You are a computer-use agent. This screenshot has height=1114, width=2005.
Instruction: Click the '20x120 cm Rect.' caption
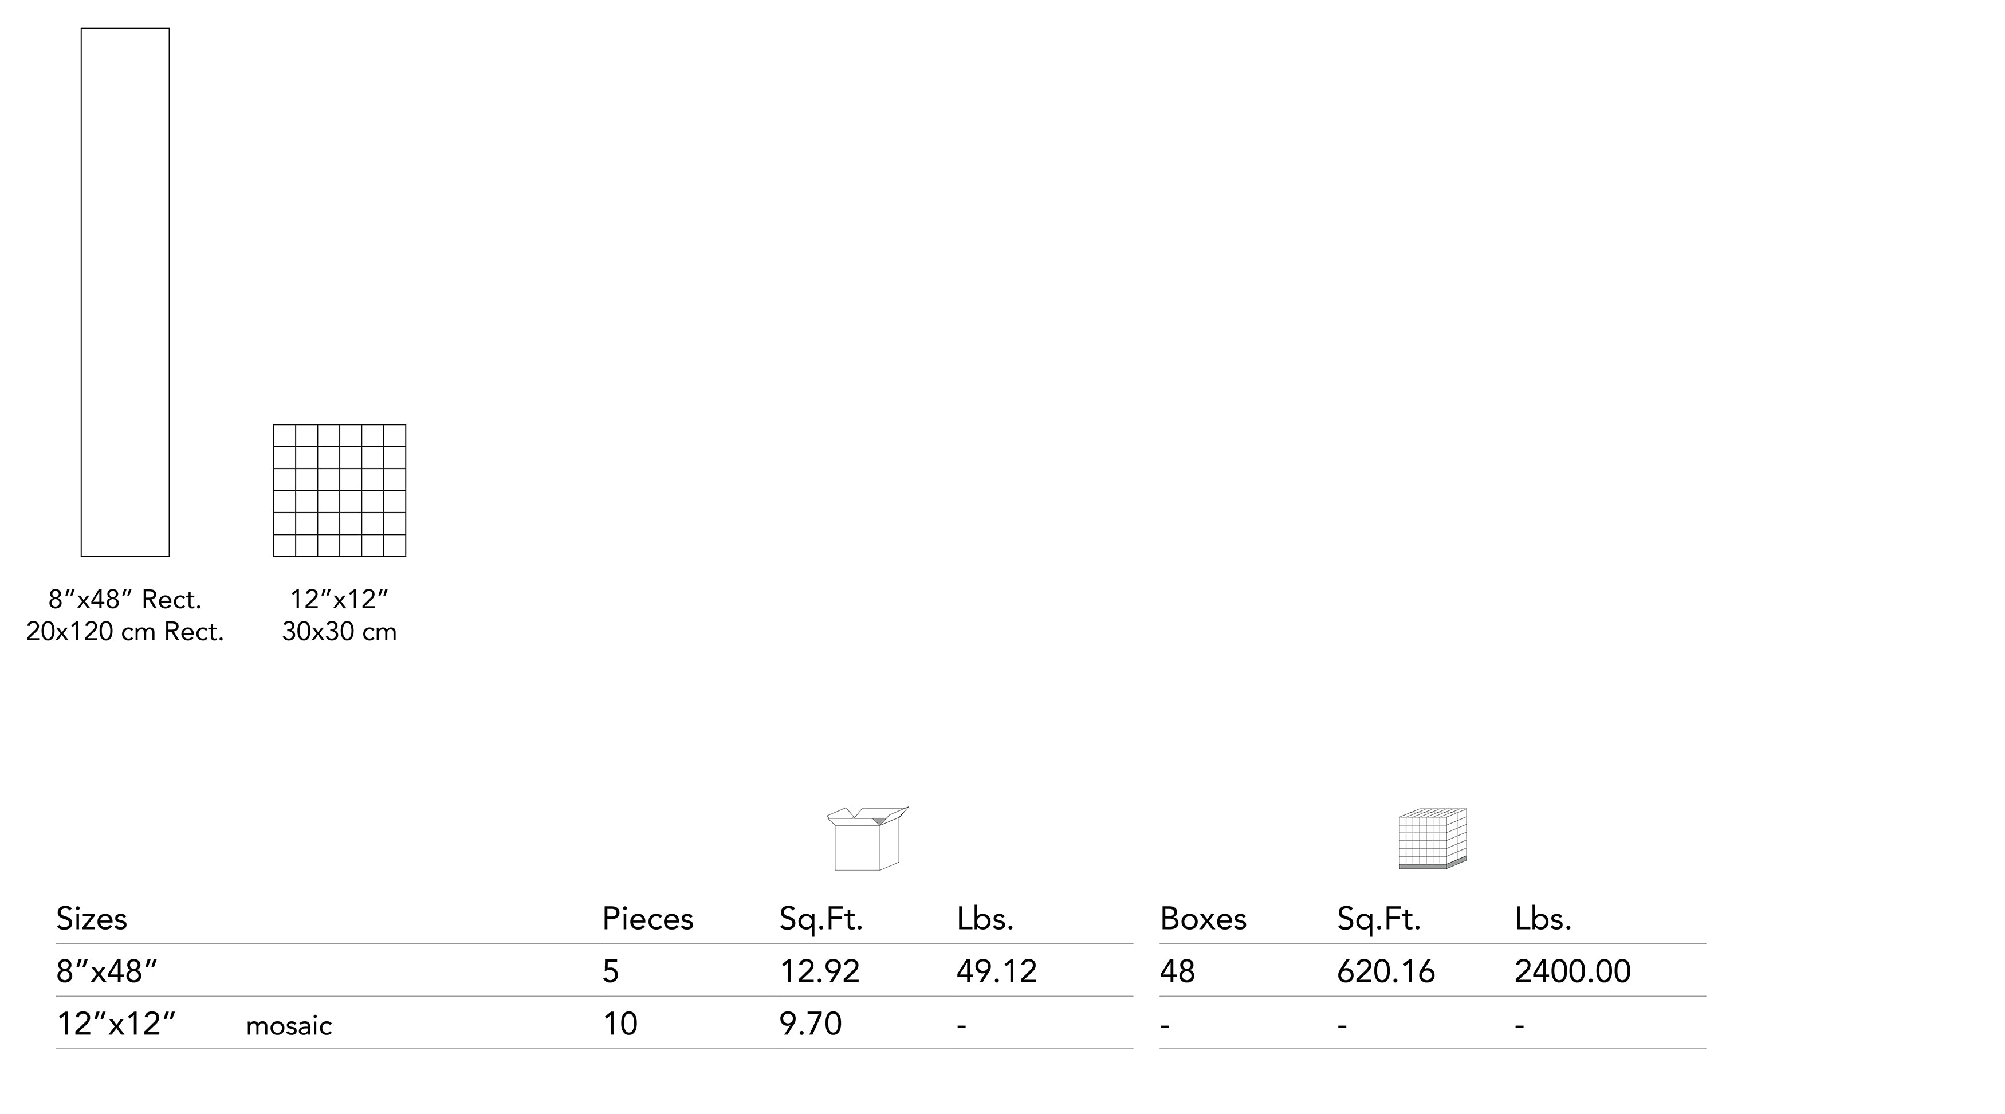(x=125, y=632)
